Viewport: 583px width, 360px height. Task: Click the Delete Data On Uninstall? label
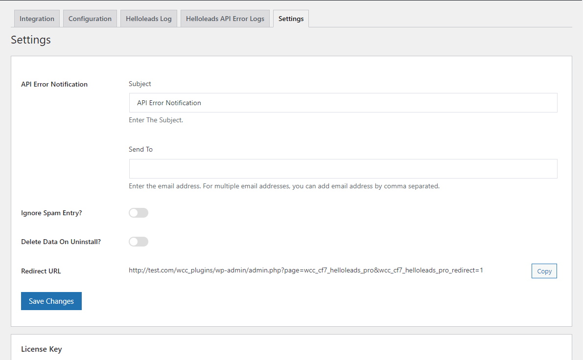pyautogui.click(x=61, y=242)
